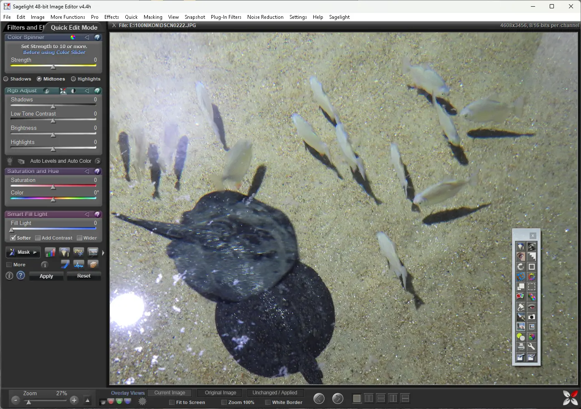581x409 pixels.
Task: Click the zoom in plus button
Action: (74, 400)
